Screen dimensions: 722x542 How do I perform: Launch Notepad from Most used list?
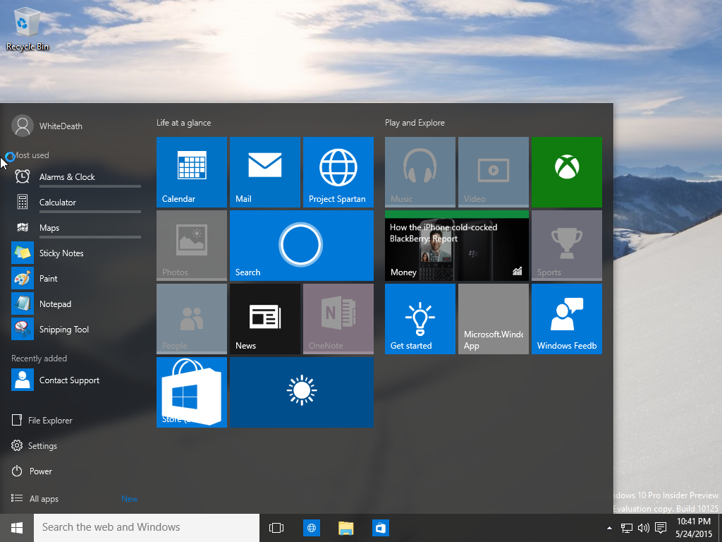pos(76,303)
